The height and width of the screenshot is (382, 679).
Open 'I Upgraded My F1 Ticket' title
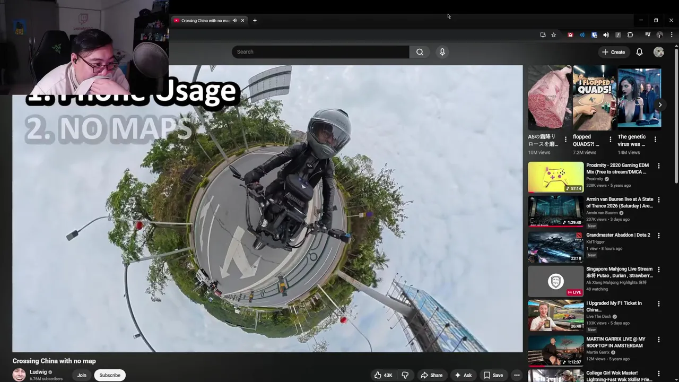tap(614, 307)
